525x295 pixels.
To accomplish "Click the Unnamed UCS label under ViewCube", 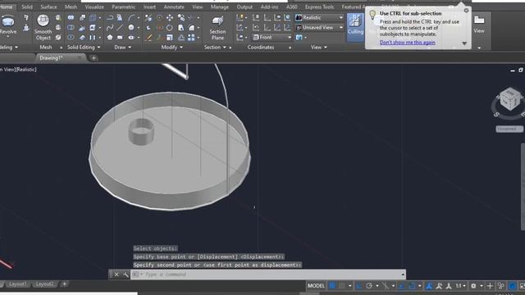I will [x=509, y=129].
